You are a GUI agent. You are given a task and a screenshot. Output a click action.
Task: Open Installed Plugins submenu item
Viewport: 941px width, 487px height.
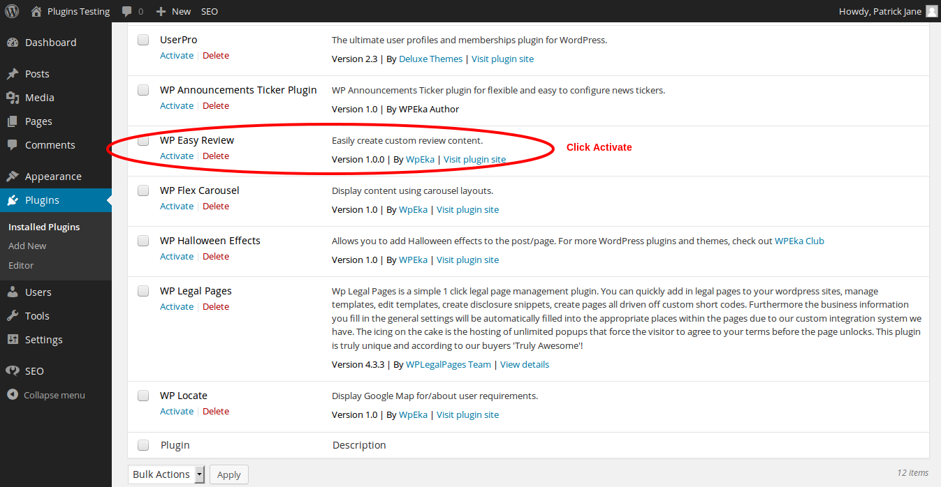point(44,227)
